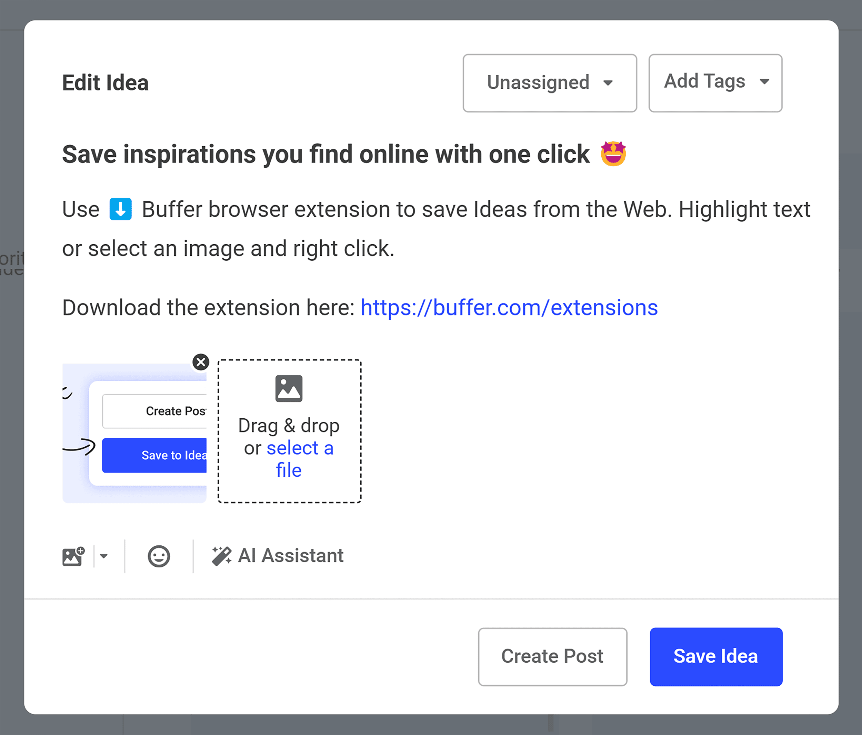
Task: Remove the attached image using the X icon
Action: tap(201, 362)
